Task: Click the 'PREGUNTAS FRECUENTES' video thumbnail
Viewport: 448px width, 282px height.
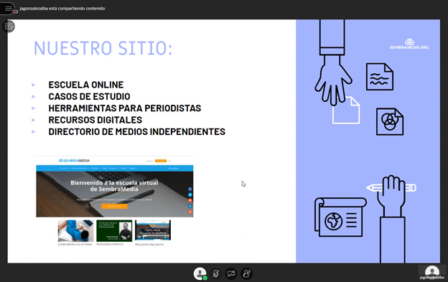Action: coord(153,230)
